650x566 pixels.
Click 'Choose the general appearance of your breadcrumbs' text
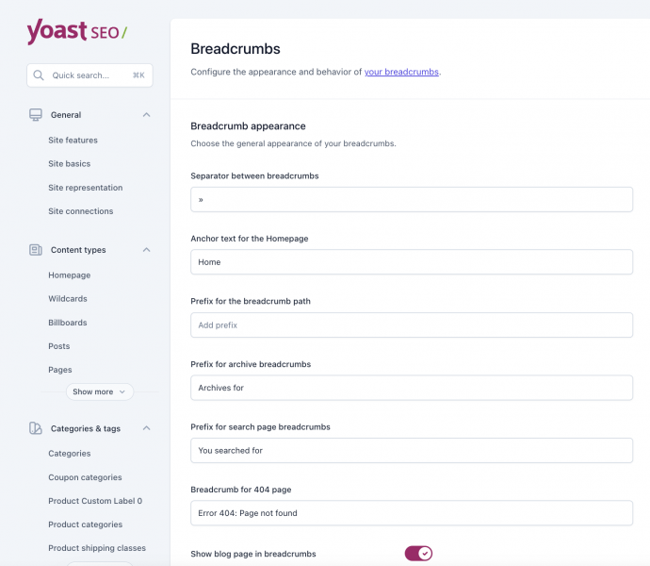point(294,143)
